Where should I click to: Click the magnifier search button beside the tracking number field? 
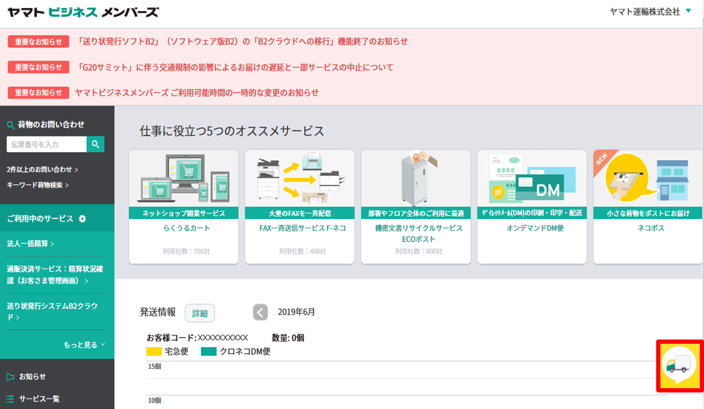(x=95, y=144)
